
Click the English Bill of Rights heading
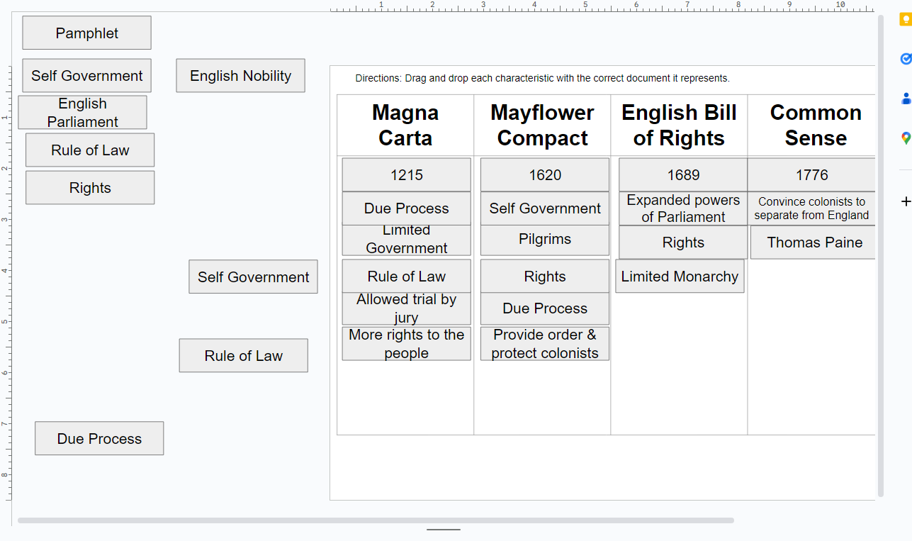pos(679,126)
